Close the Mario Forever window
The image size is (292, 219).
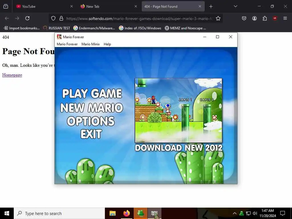click(x=230, y=37)
